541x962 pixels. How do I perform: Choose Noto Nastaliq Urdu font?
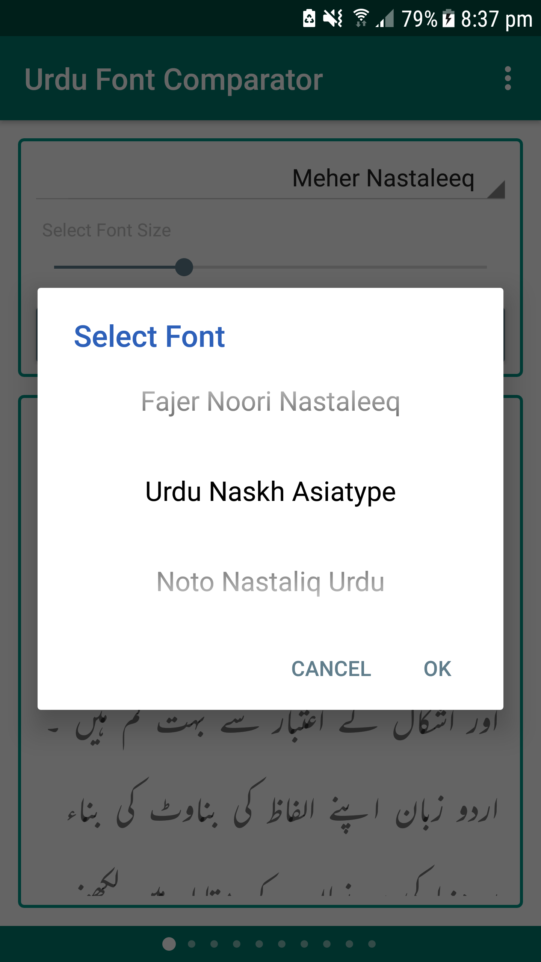(270, 582)
